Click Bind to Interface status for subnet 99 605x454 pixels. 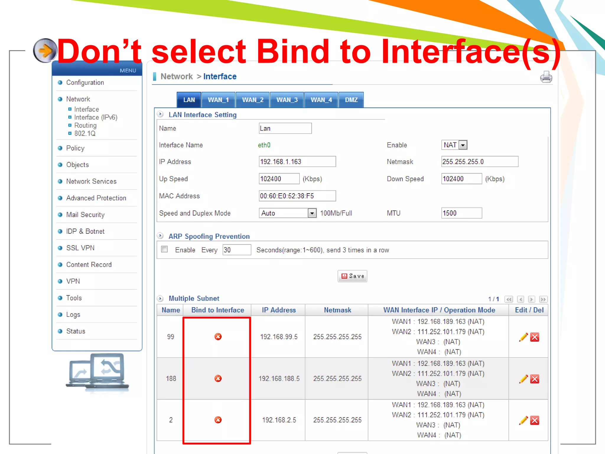click(x=218, y=337)
